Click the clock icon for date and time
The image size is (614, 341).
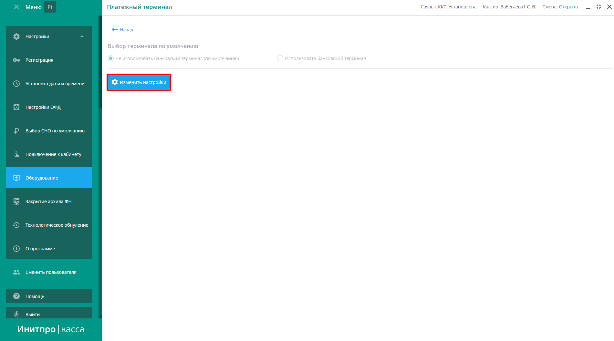click(x=16, y=84)
